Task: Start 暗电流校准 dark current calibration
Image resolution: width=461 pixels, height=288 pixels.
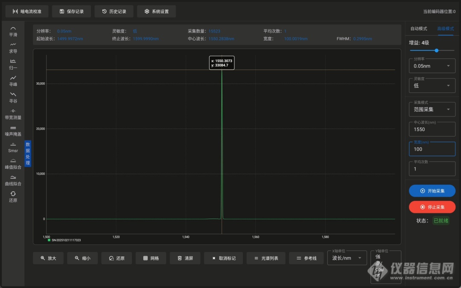Action: (27, 12)
